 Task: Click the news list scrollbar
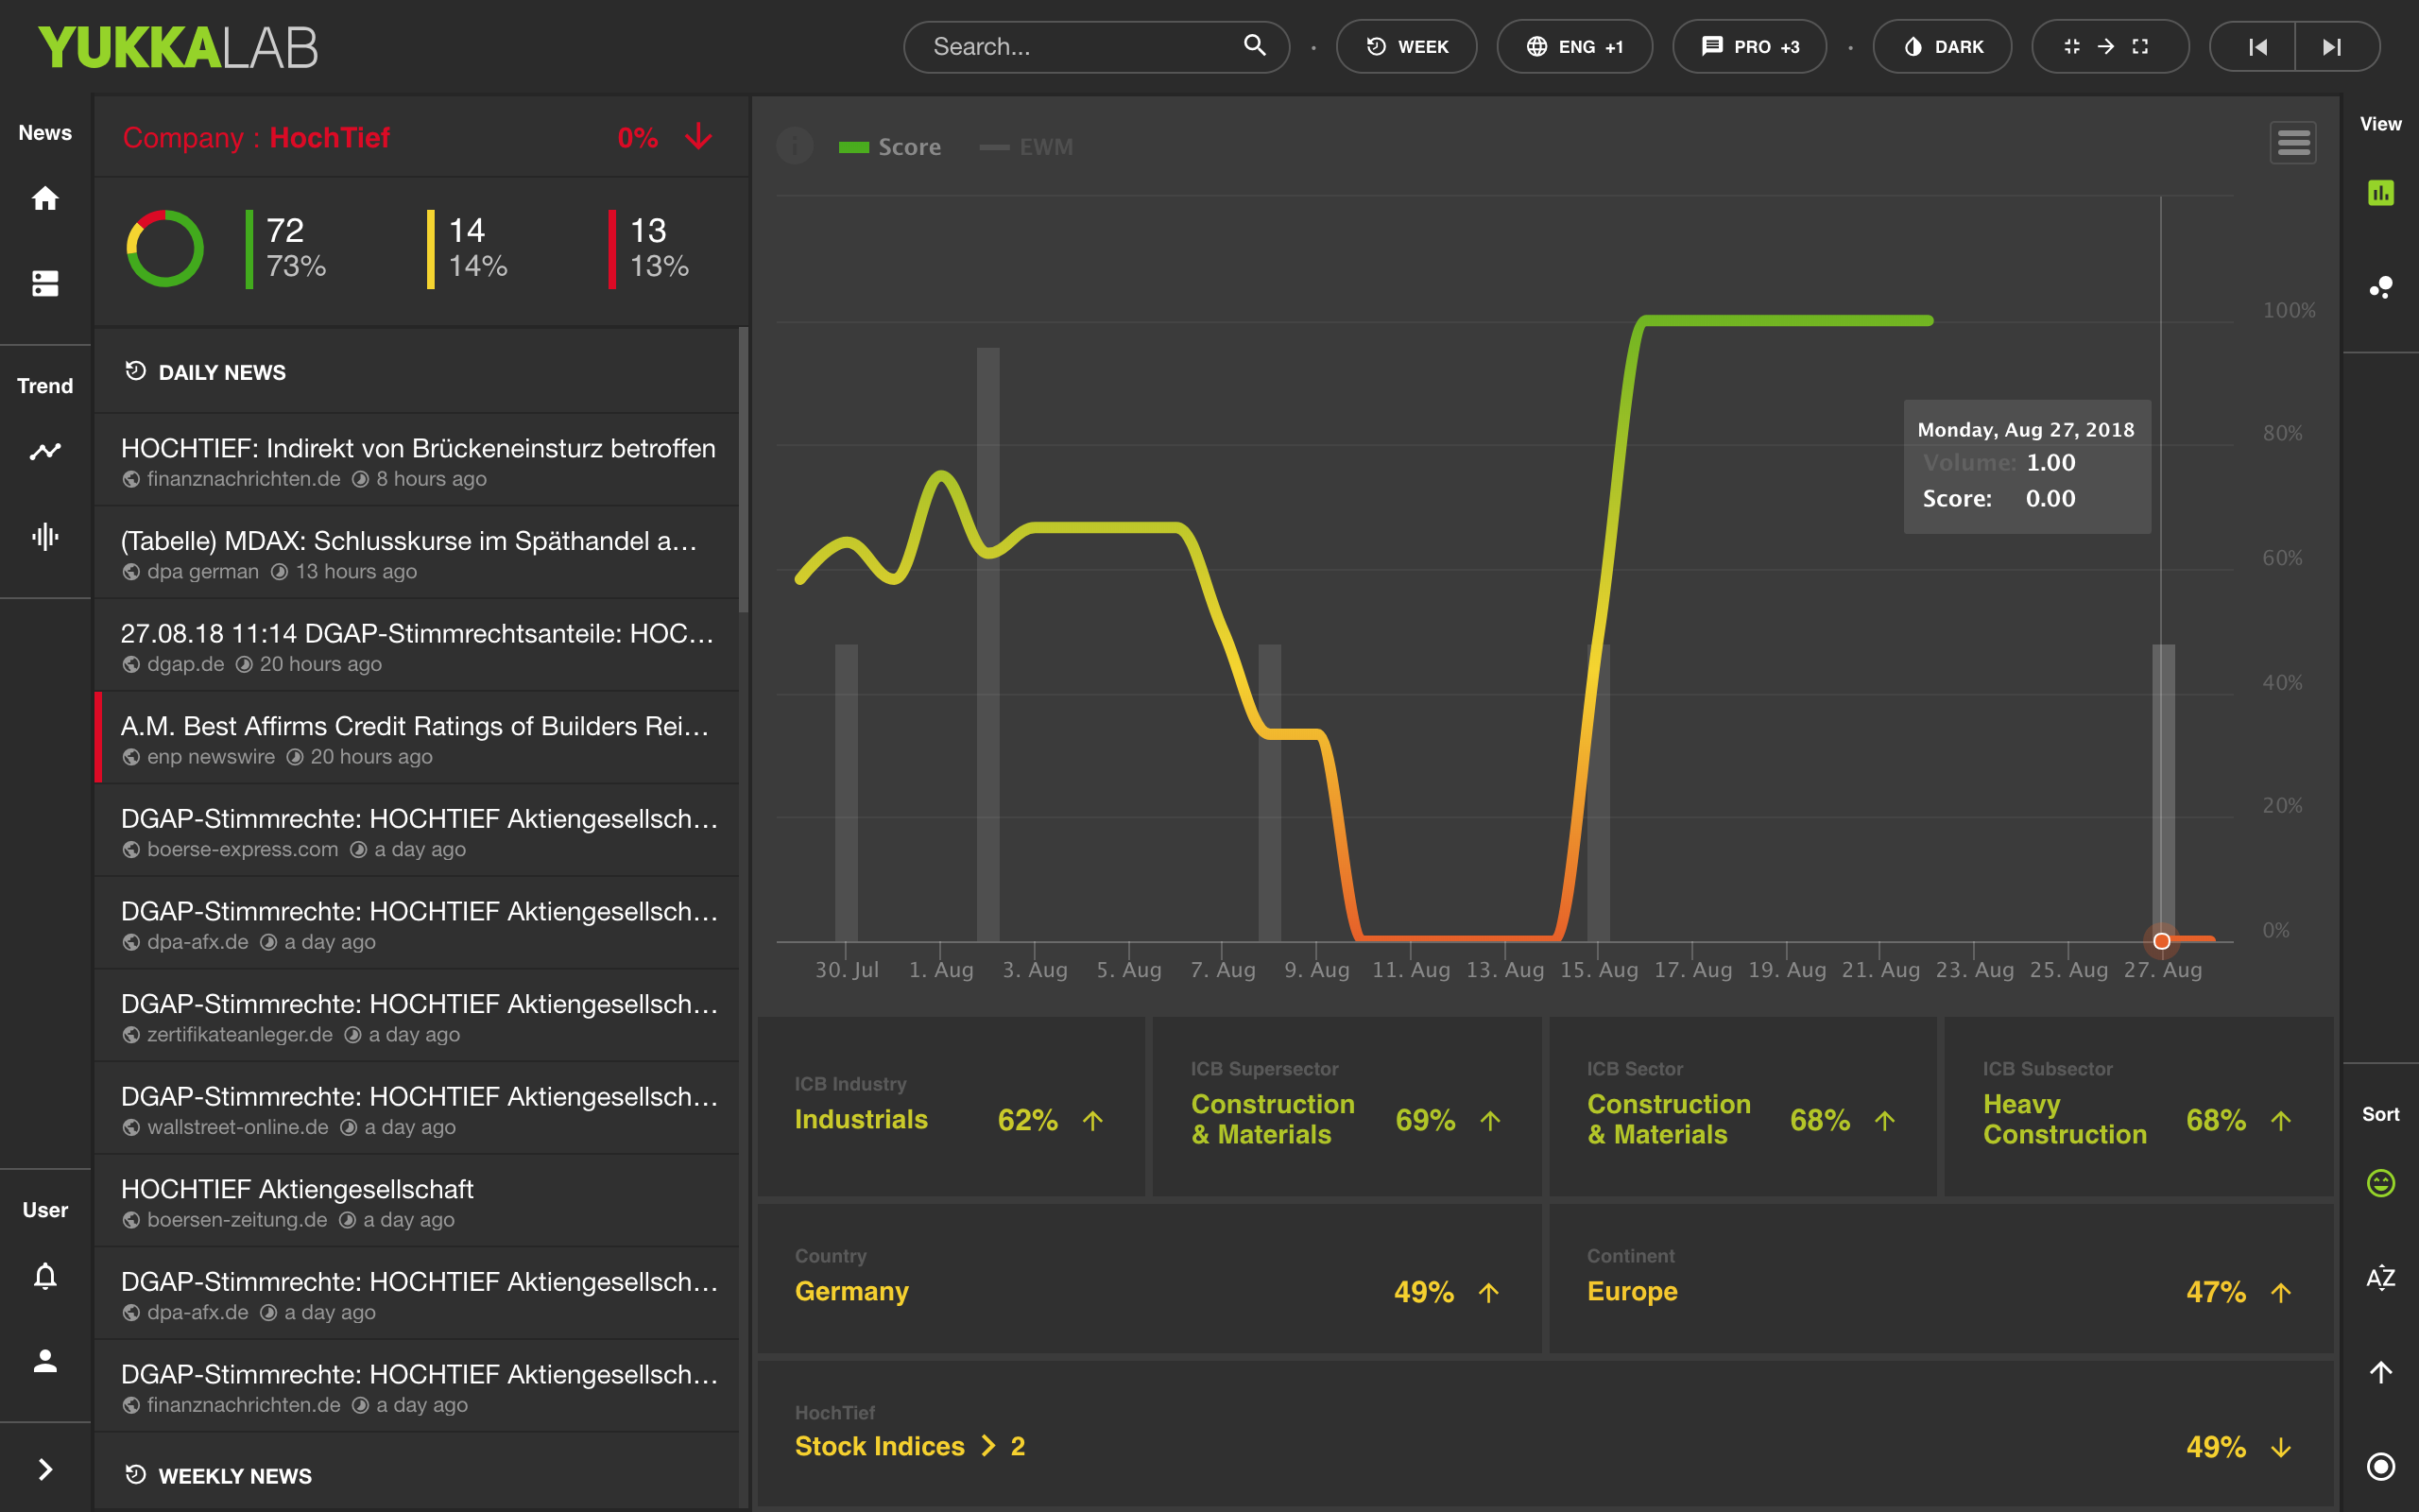[743, 470]
